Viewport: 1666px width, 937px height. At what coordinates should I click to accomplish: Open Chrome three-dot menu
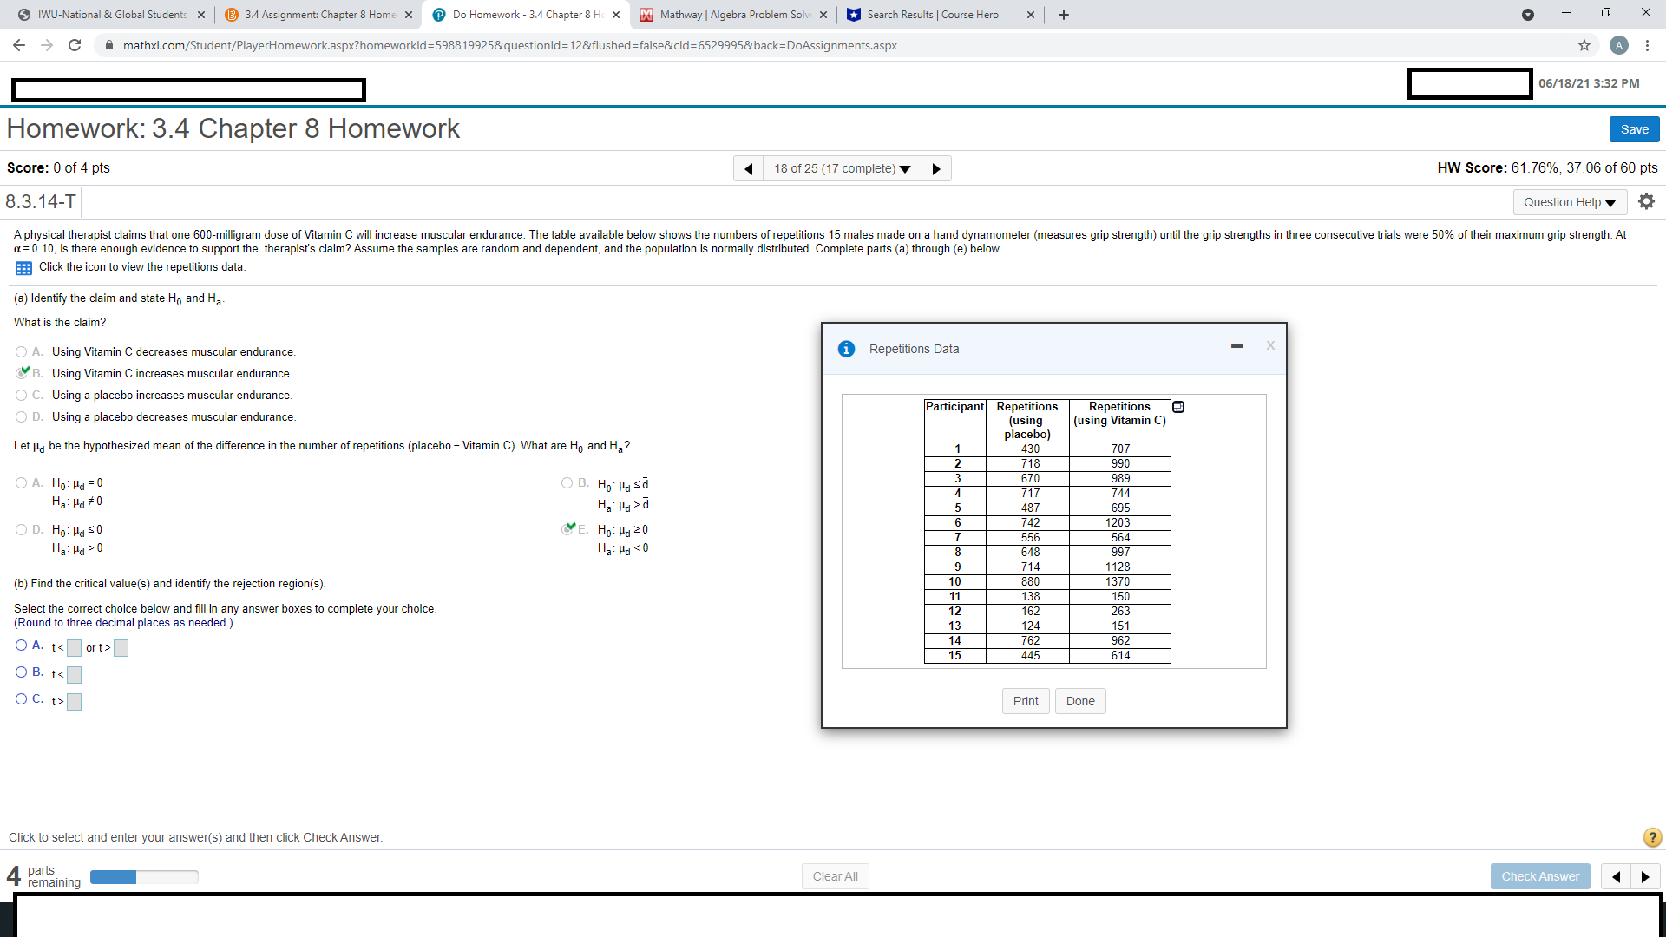[1647, 45]
